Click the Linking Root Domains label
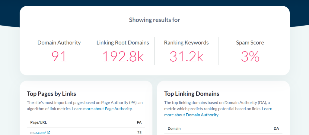This screenshot has width=309, height=135. (x=123, y=43)
